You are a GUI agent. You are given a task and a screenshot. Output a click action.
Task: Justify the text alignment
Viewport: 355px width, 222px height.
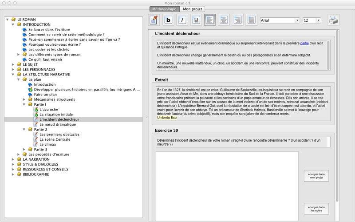[x=251, y=20]
